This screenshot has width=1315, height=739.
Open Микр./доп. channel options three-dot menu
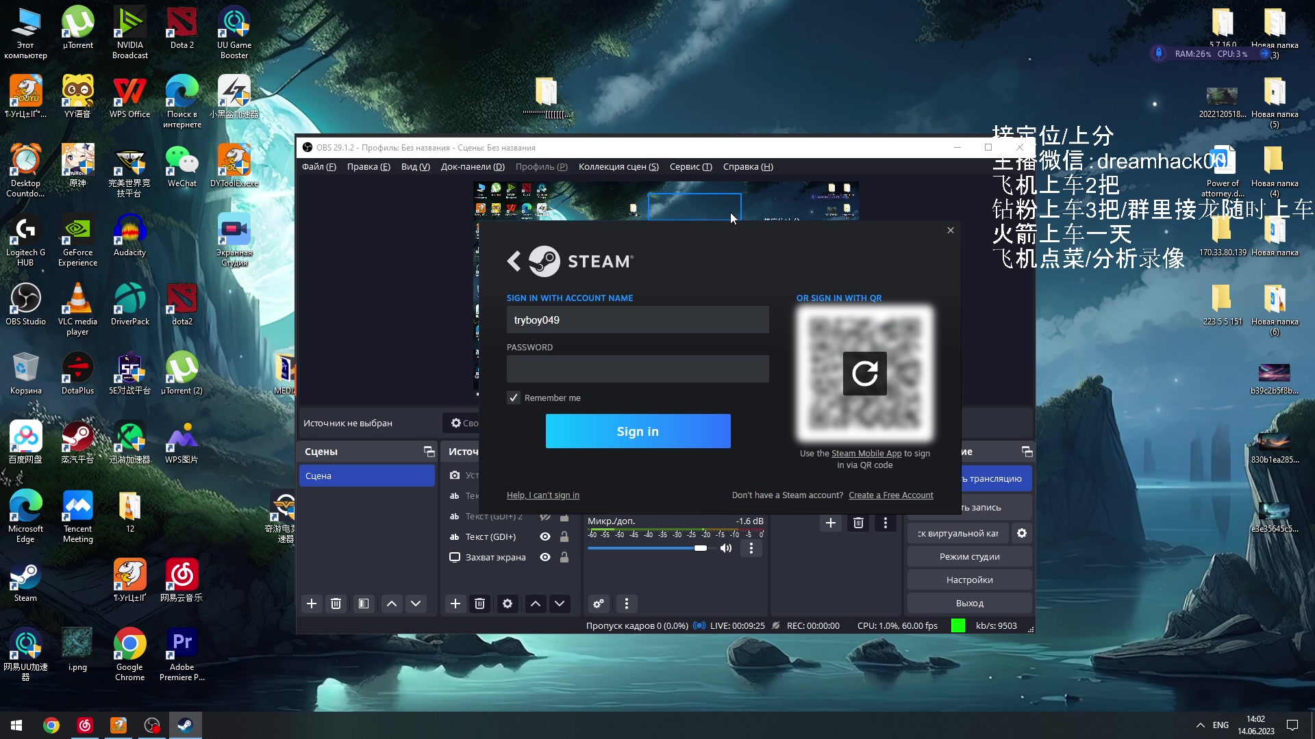click(751, 548)
